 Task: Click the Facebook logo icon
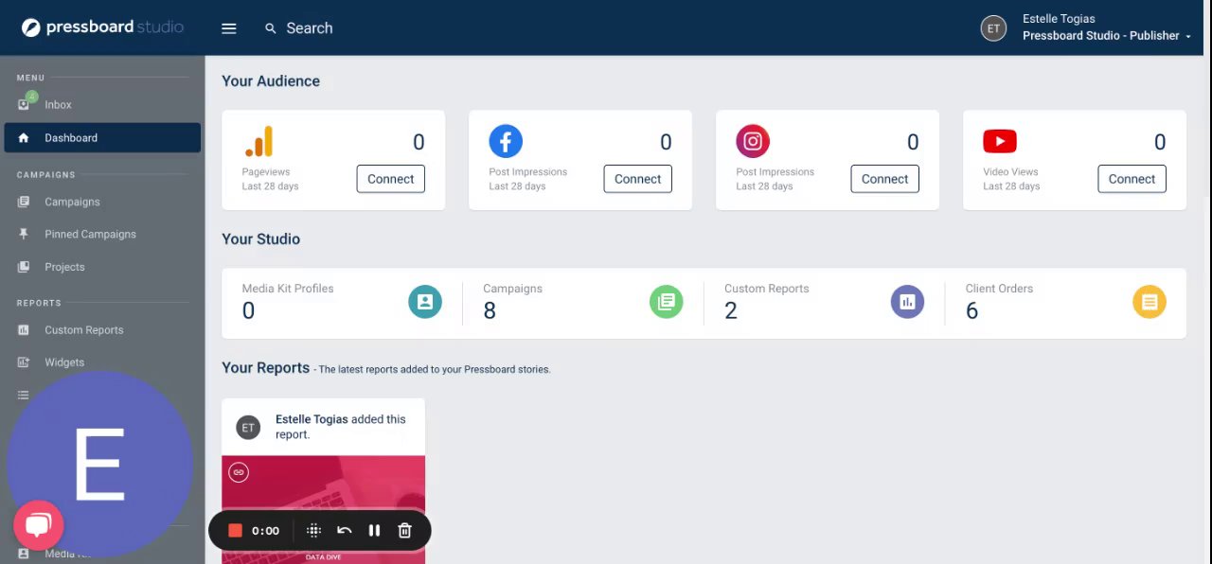coord(506,142)
